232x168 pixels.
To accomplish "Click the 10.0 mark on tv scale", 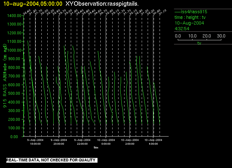I will point(192,36).
